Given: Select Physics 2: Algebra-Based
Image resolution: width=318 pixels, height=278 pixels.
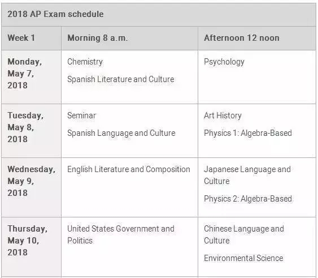Looking at the screenshot, I should pyautogui.click(x=248, y=199).
